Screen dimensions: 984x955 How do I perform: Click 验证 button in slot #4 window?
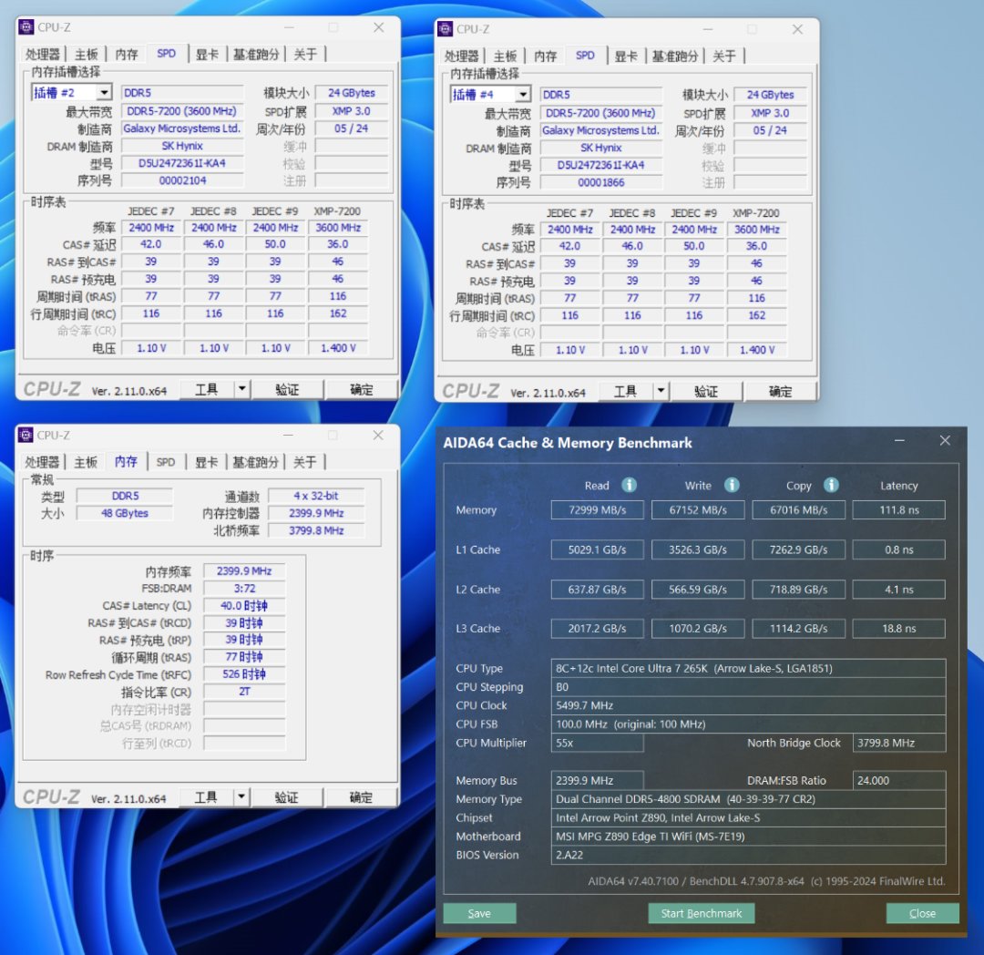[x=706, y=391]
